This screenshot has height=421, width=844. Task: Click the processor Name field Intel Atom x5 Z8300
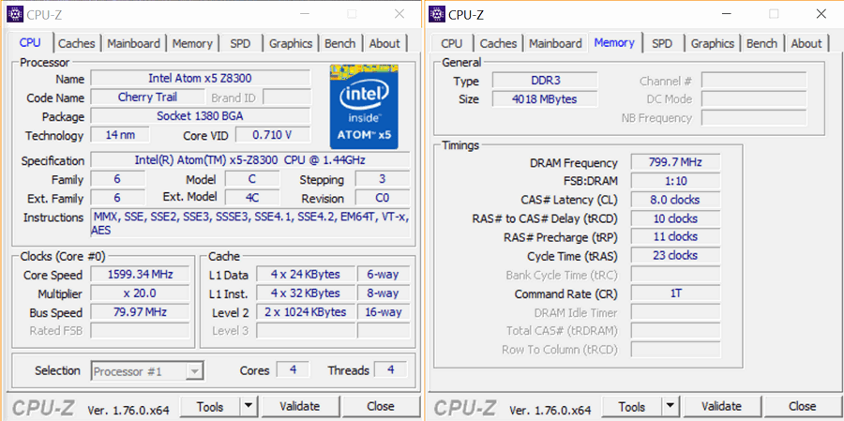[x=201, y=79]
